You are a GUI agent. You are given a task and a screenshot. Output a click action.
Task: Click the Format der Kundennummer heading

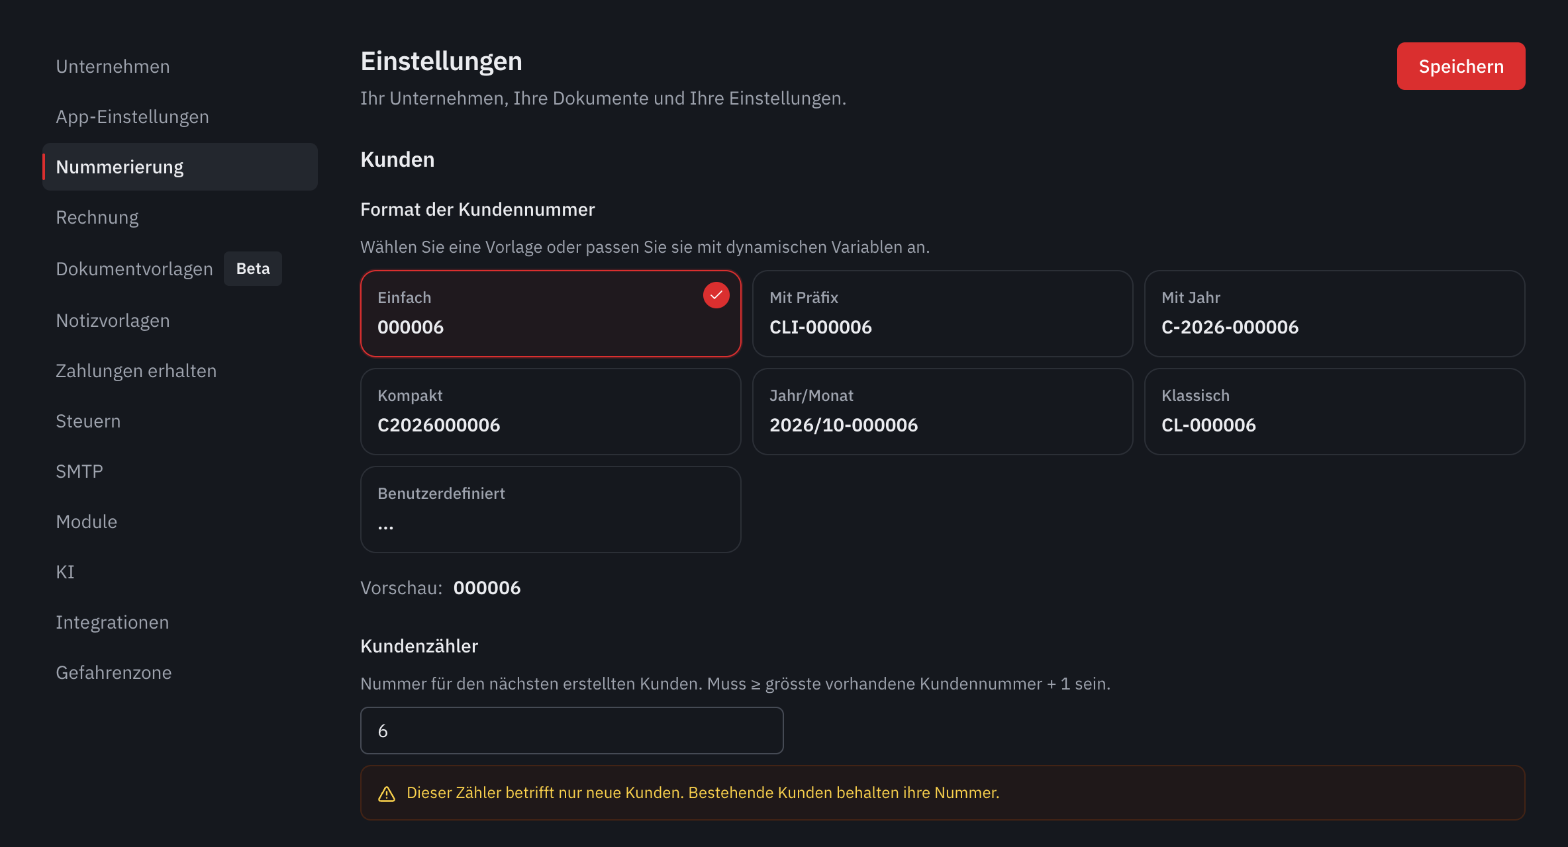(x=477, y=209)
